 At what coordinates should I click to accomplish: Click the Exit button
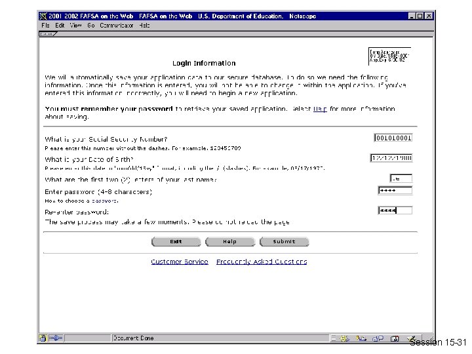(176, 241)
